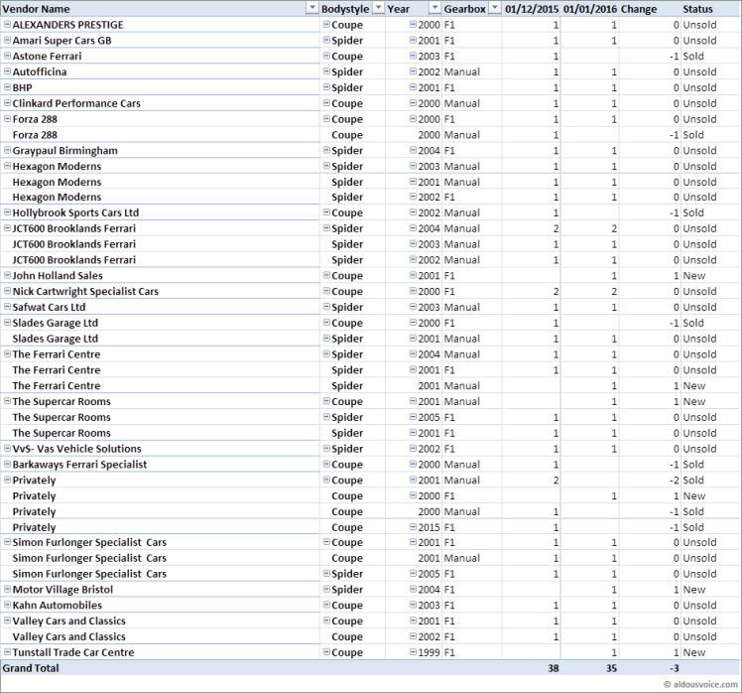
Task: Open the Year column filter dropdown
Action: [434, 9]
